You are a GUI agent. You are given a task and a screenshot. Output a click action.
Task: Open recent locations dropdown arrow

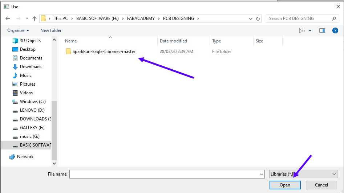[x=27, y=19]
